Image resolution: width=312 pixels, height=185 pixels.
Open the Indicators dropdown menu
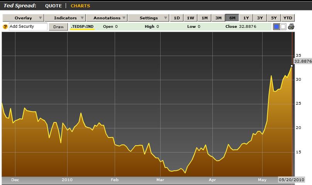65,18
